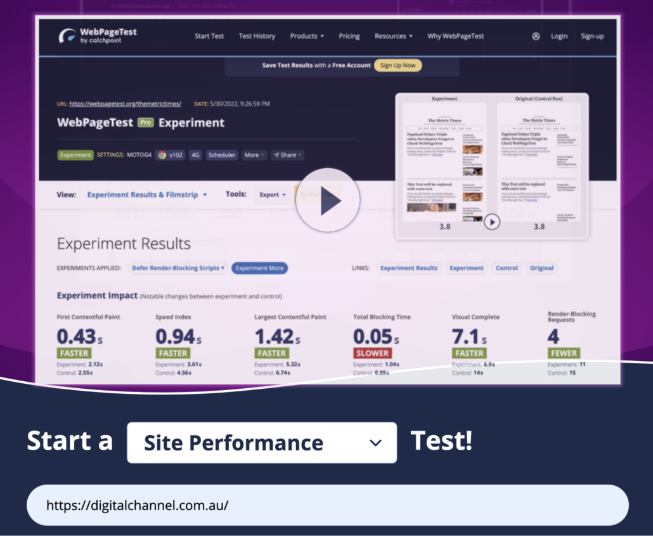Click the Chrome v102 browser badge
Image resolution: width=653 pixels, height=536 pixels.
[170, 155]
